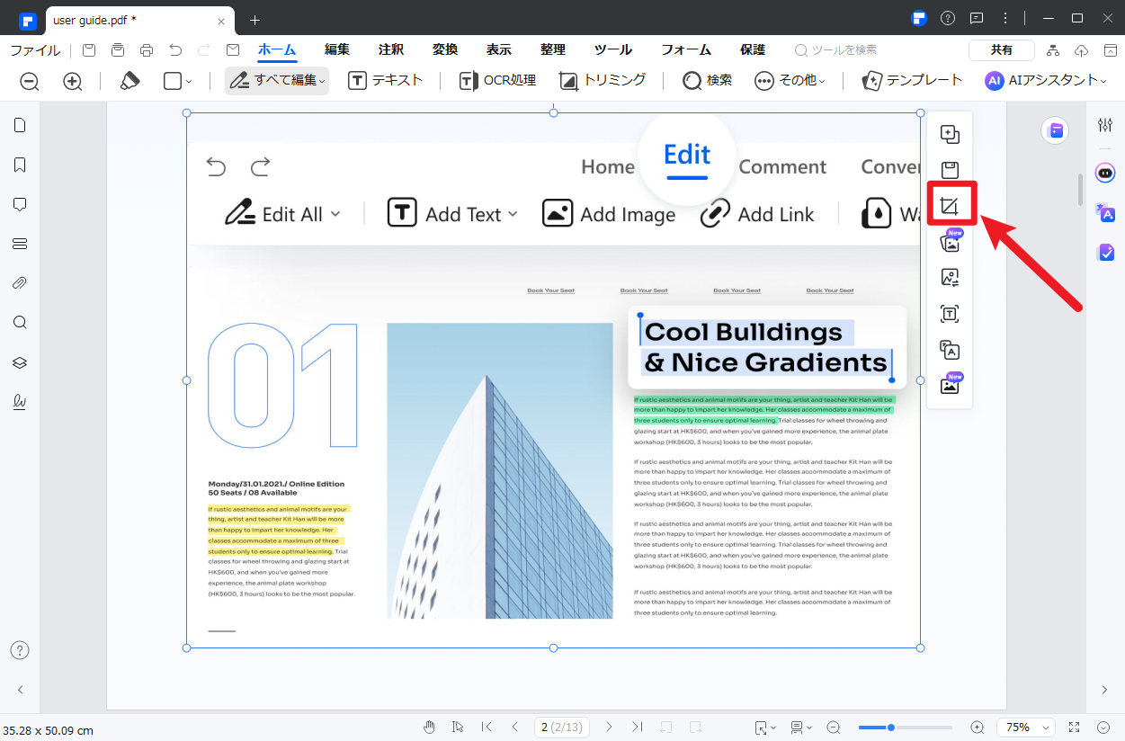This screenshot has width=1125, height=741.
Task: Open the shape rectangle tool dropdown
Action: click(x=177, y=81)
